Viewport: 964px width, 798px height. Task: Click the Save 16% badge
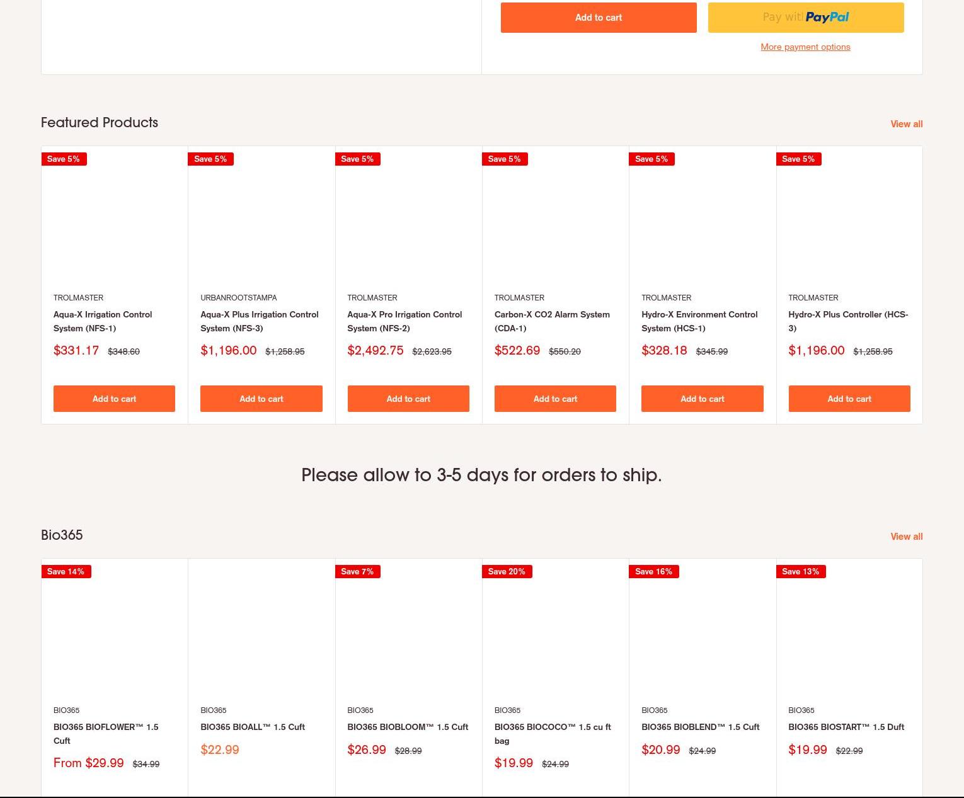pyautogui.click(x=654, y=572)
